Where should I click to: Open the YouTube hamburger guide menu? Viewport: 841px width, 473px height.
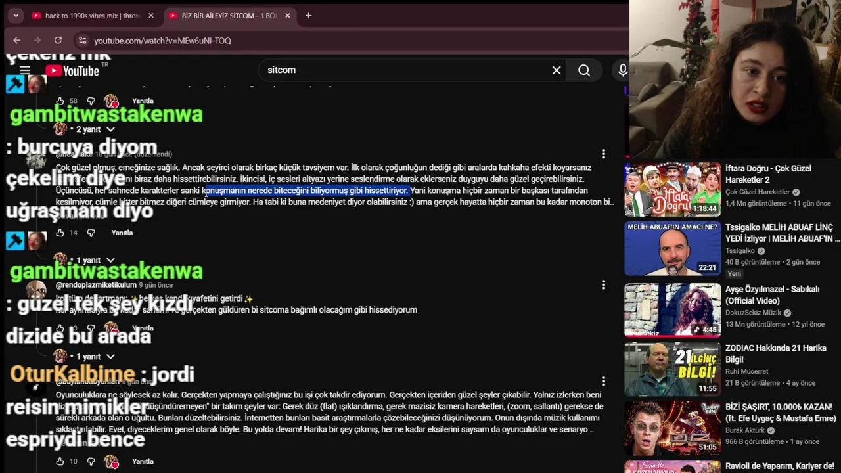pos(24,70)
